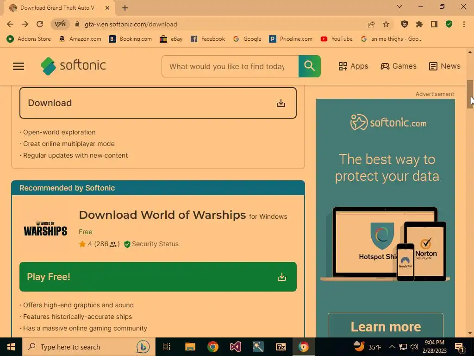This screenshot has width=474, height=356.
Task: Open the Windows Start menu
Action: click(x=11, y=347)
